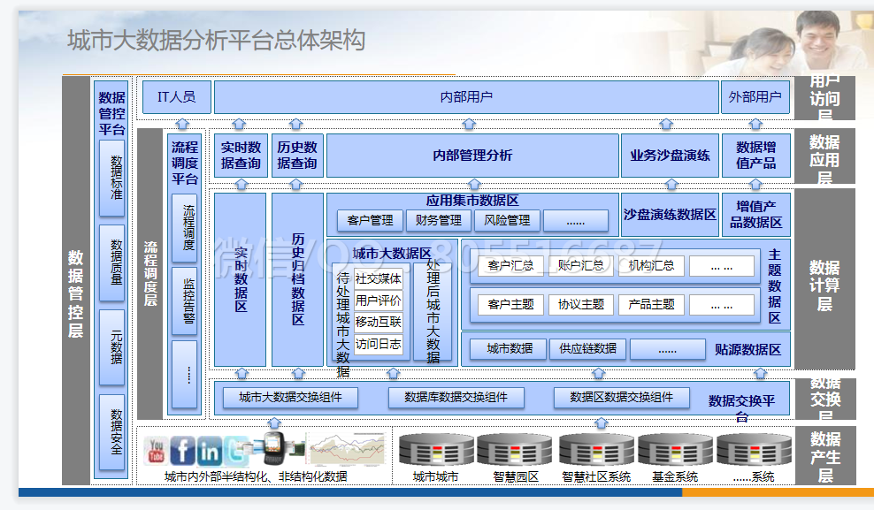
Task: Click the 城市大数据交换组件 box
Action: click(x=290, y=398)
